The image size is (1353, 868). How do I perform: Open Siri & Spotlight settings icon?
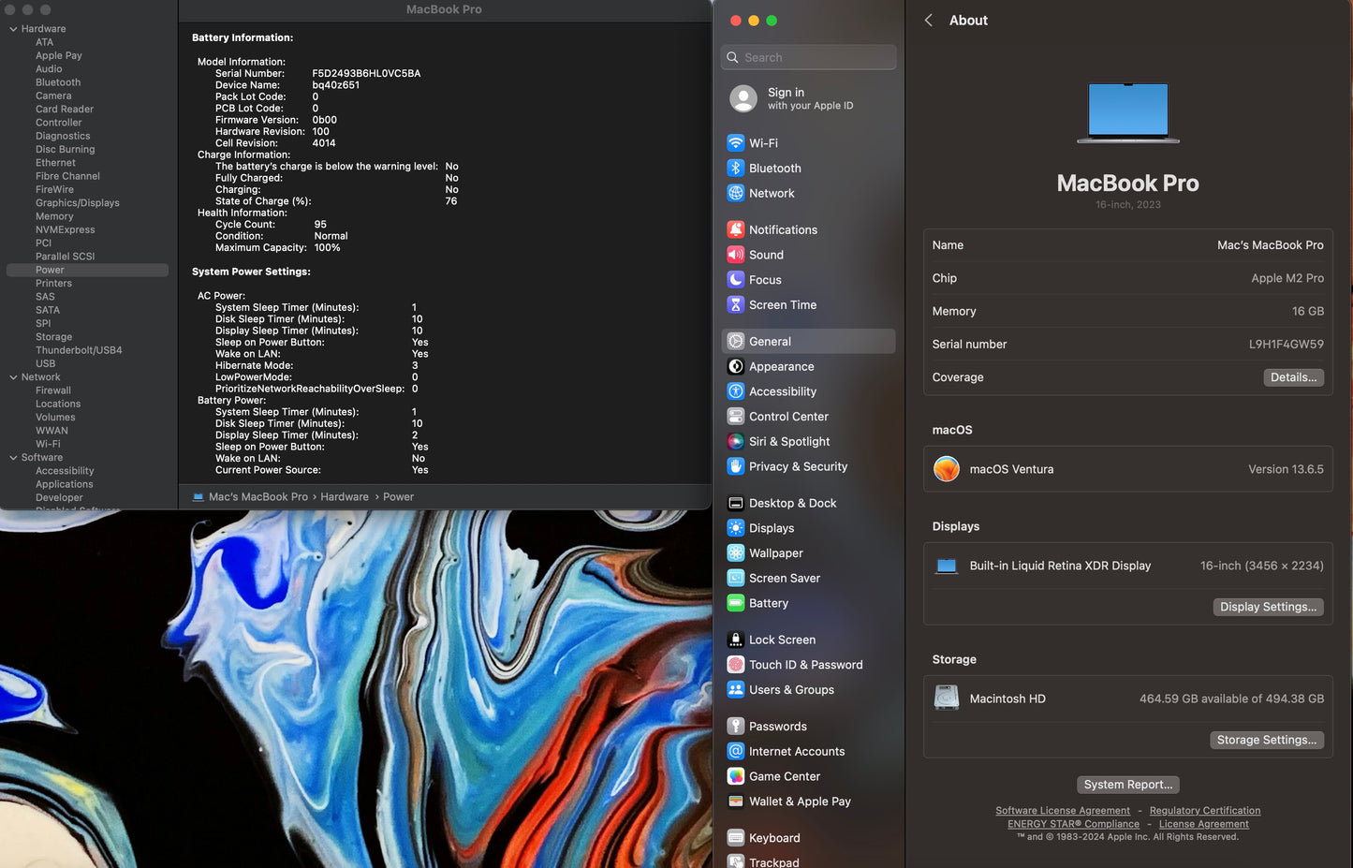(x=736, y=442)
